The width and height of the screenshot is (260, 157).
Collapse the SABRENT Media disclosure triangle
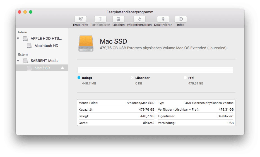click(18, 61)
